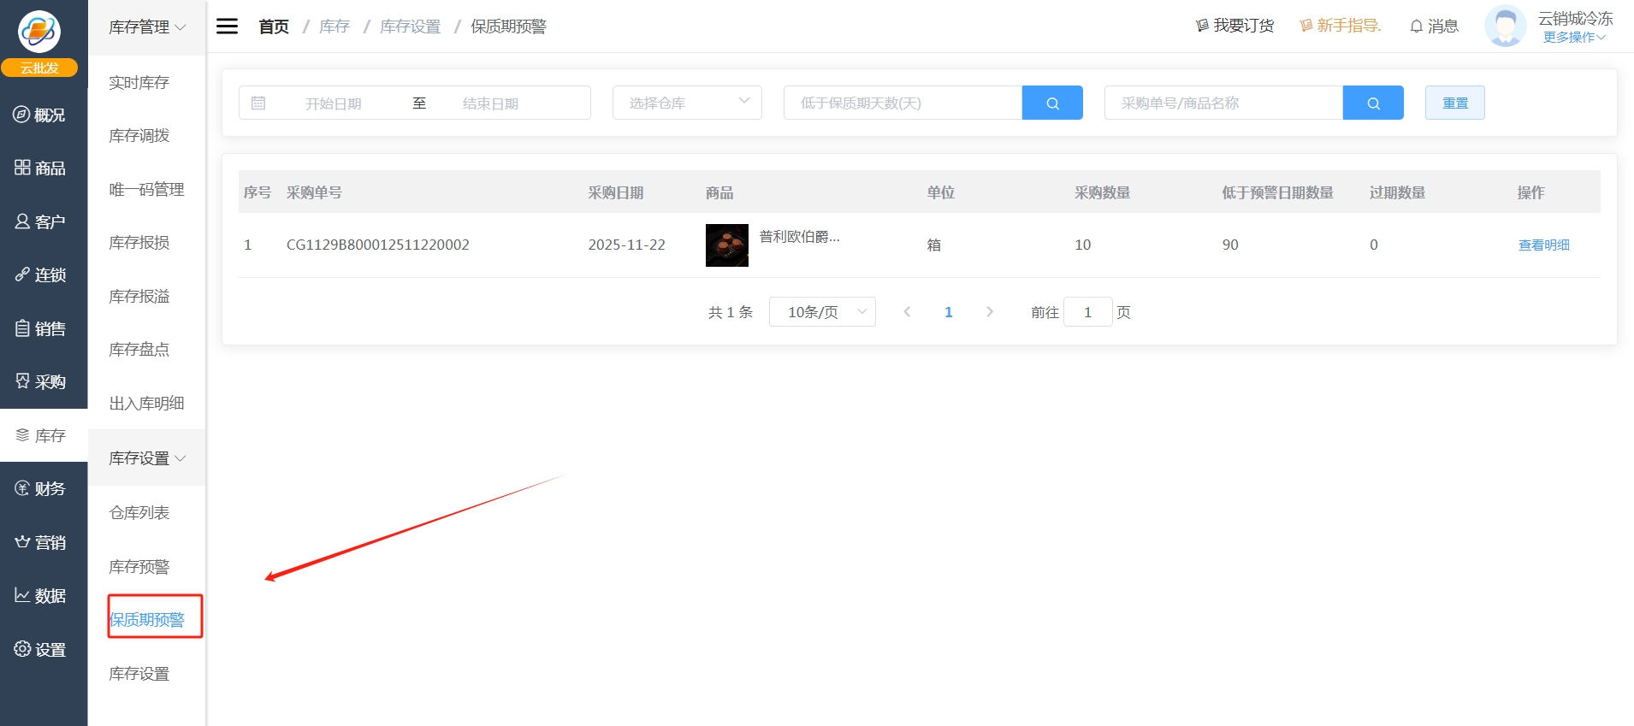Expand the 更多操作 dropdown
This screenshot has height=726, width=1634.
tap(1574, 38)
